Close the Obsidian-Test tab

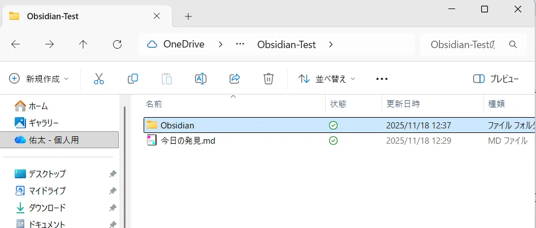coord(157,16)
